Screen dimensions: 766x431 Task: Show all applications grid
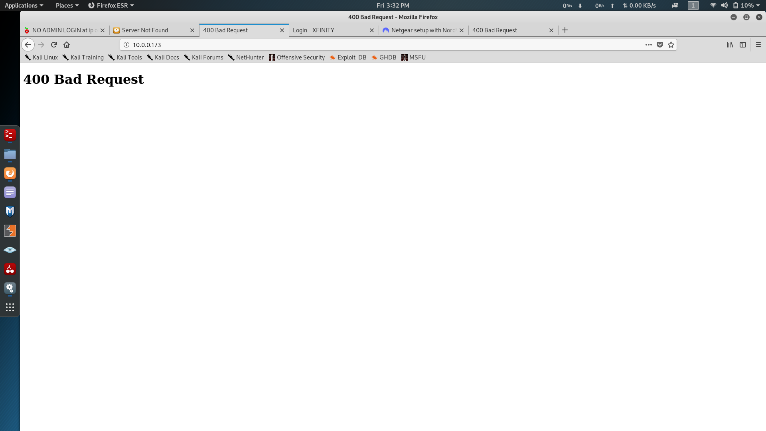(10, 307)
